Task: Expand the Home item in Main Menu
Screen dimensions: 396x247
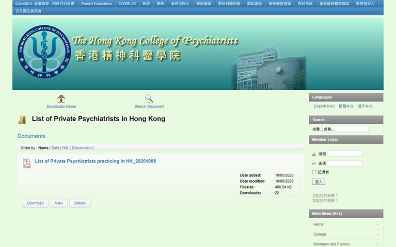Action: (x=346, y=224)
